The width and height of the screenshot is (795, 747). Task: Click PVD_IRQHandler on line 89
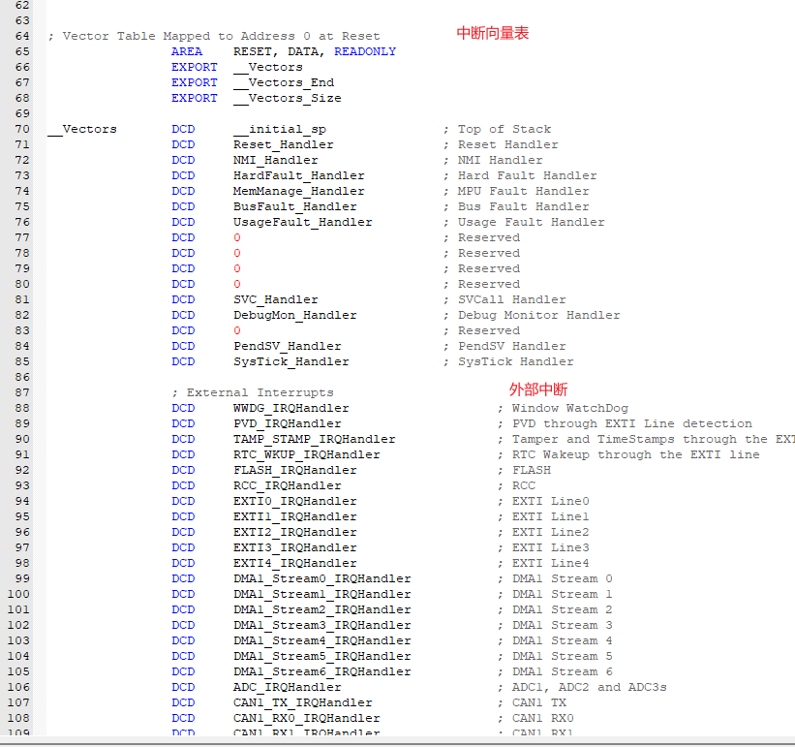coord(288,424)
